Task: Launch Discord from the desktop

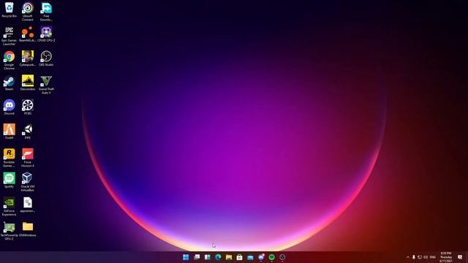Action: click(10, 107)
